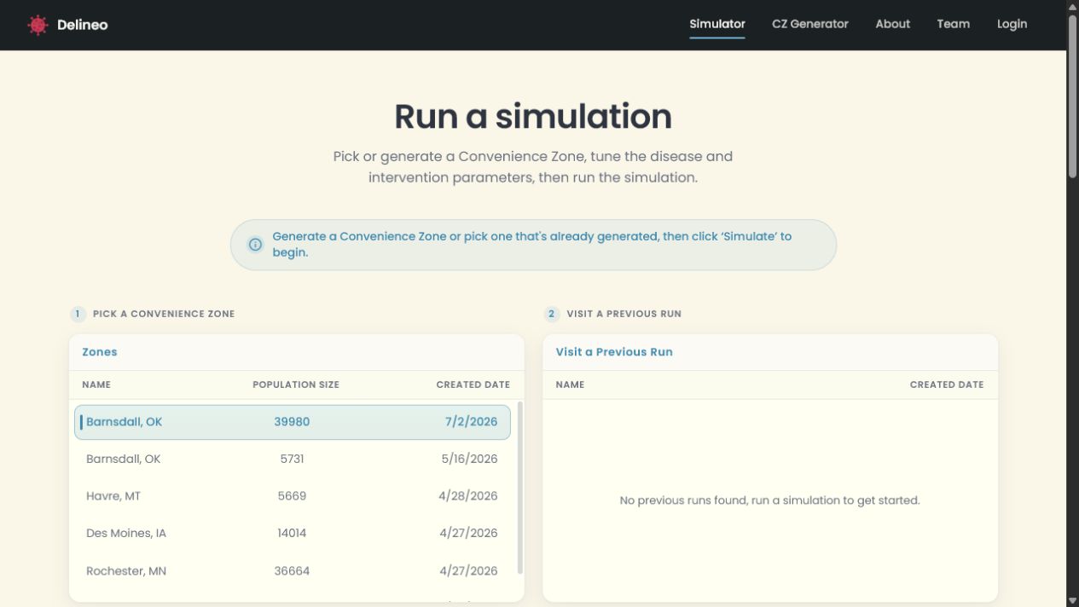Click population value 5669

(x=292, y=496)
